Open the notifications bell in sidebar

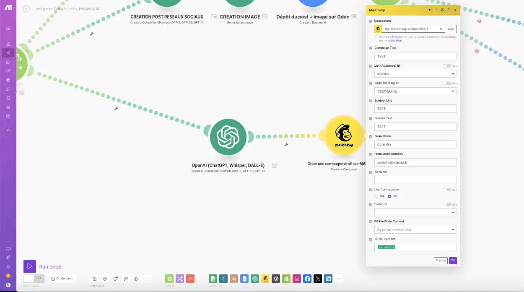pyautogui.click(x=8, y=267)
